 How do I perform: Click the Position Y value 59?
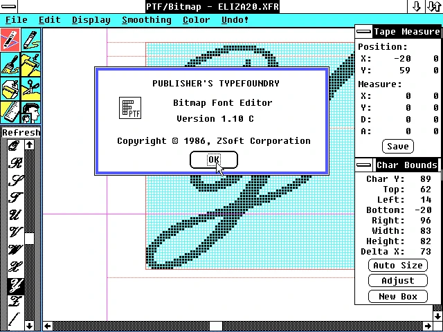click(x=405, y=71)
